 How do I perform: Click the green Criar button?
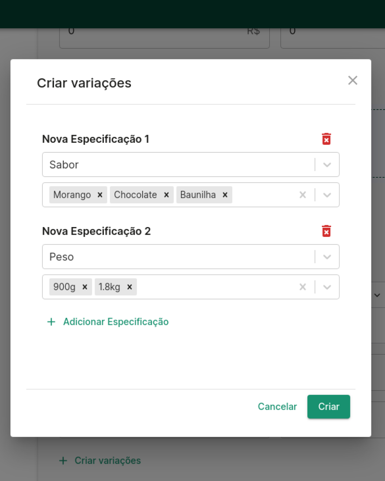click(329, 406)
